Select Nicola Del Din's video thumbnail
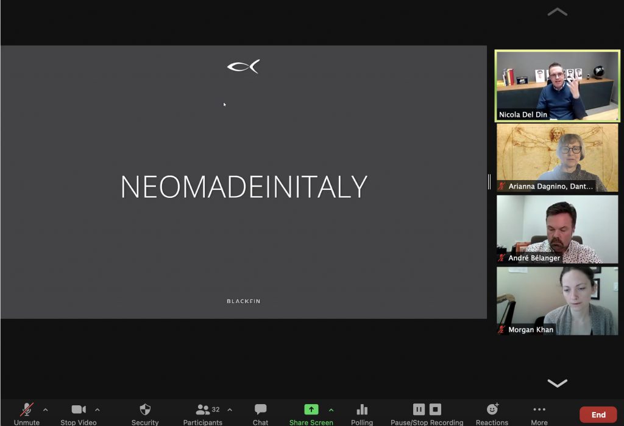 tap(557, 86)
